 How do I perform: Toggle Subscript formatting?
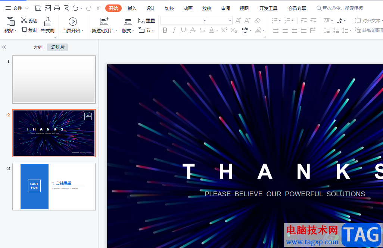[x=234, y=30]
